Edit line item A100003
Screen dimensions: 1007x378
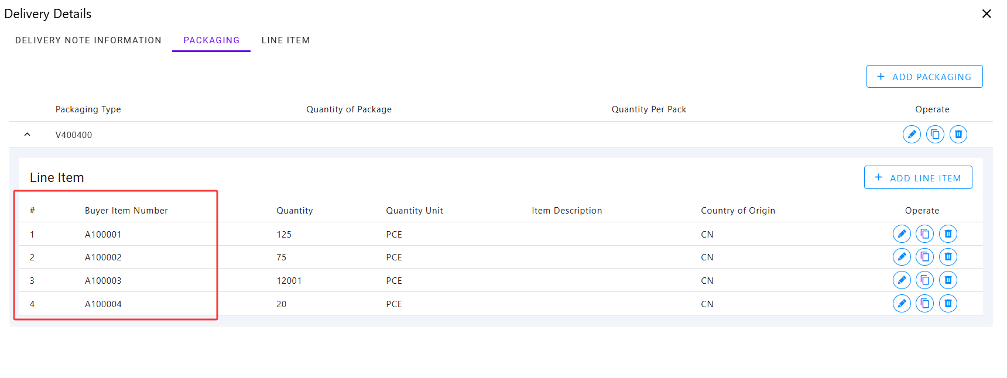point(902,280)
